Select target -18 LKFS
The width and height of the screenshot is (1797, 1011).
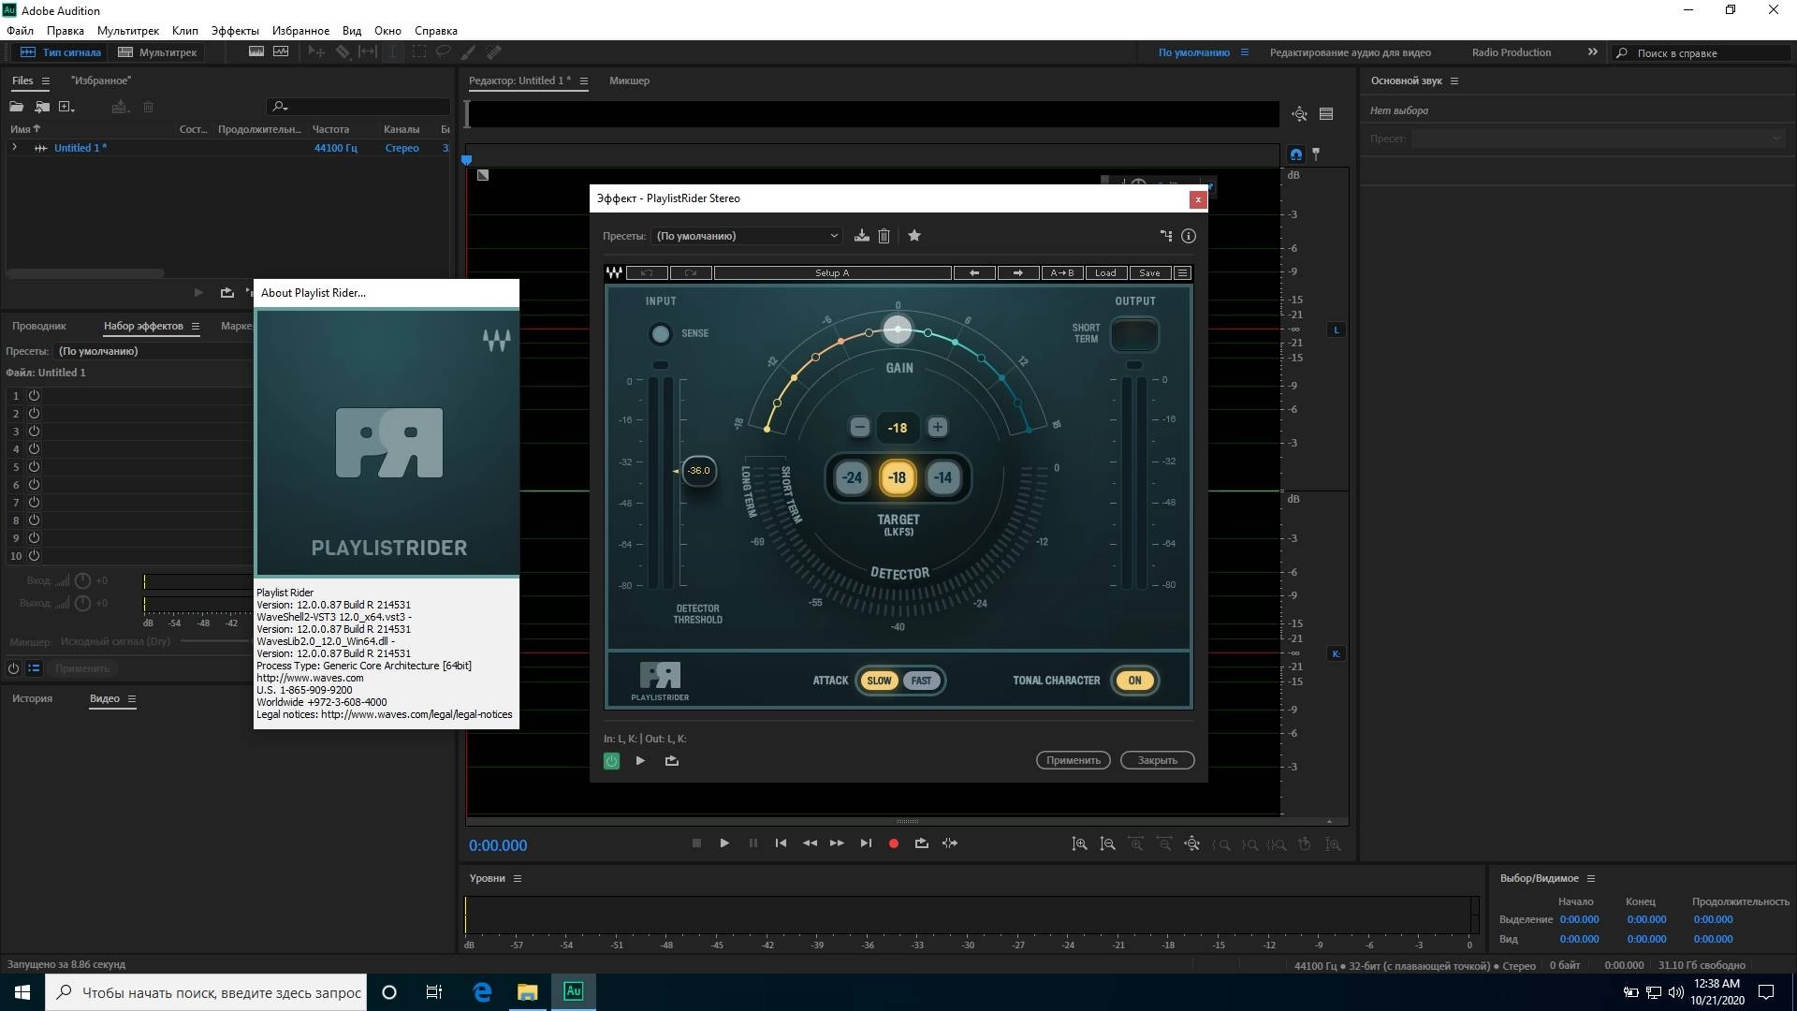pyautogui.click(x=898, y=477)
